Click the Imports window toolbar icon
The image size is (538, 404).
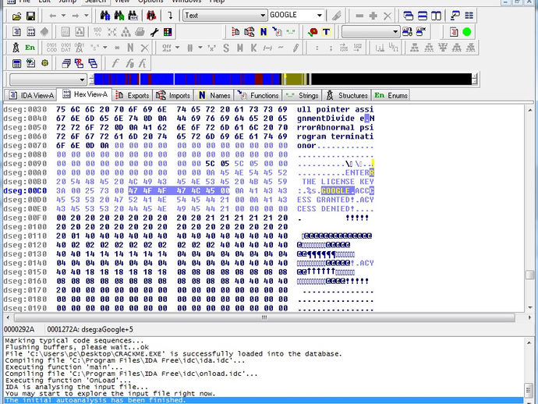[250, 32]
